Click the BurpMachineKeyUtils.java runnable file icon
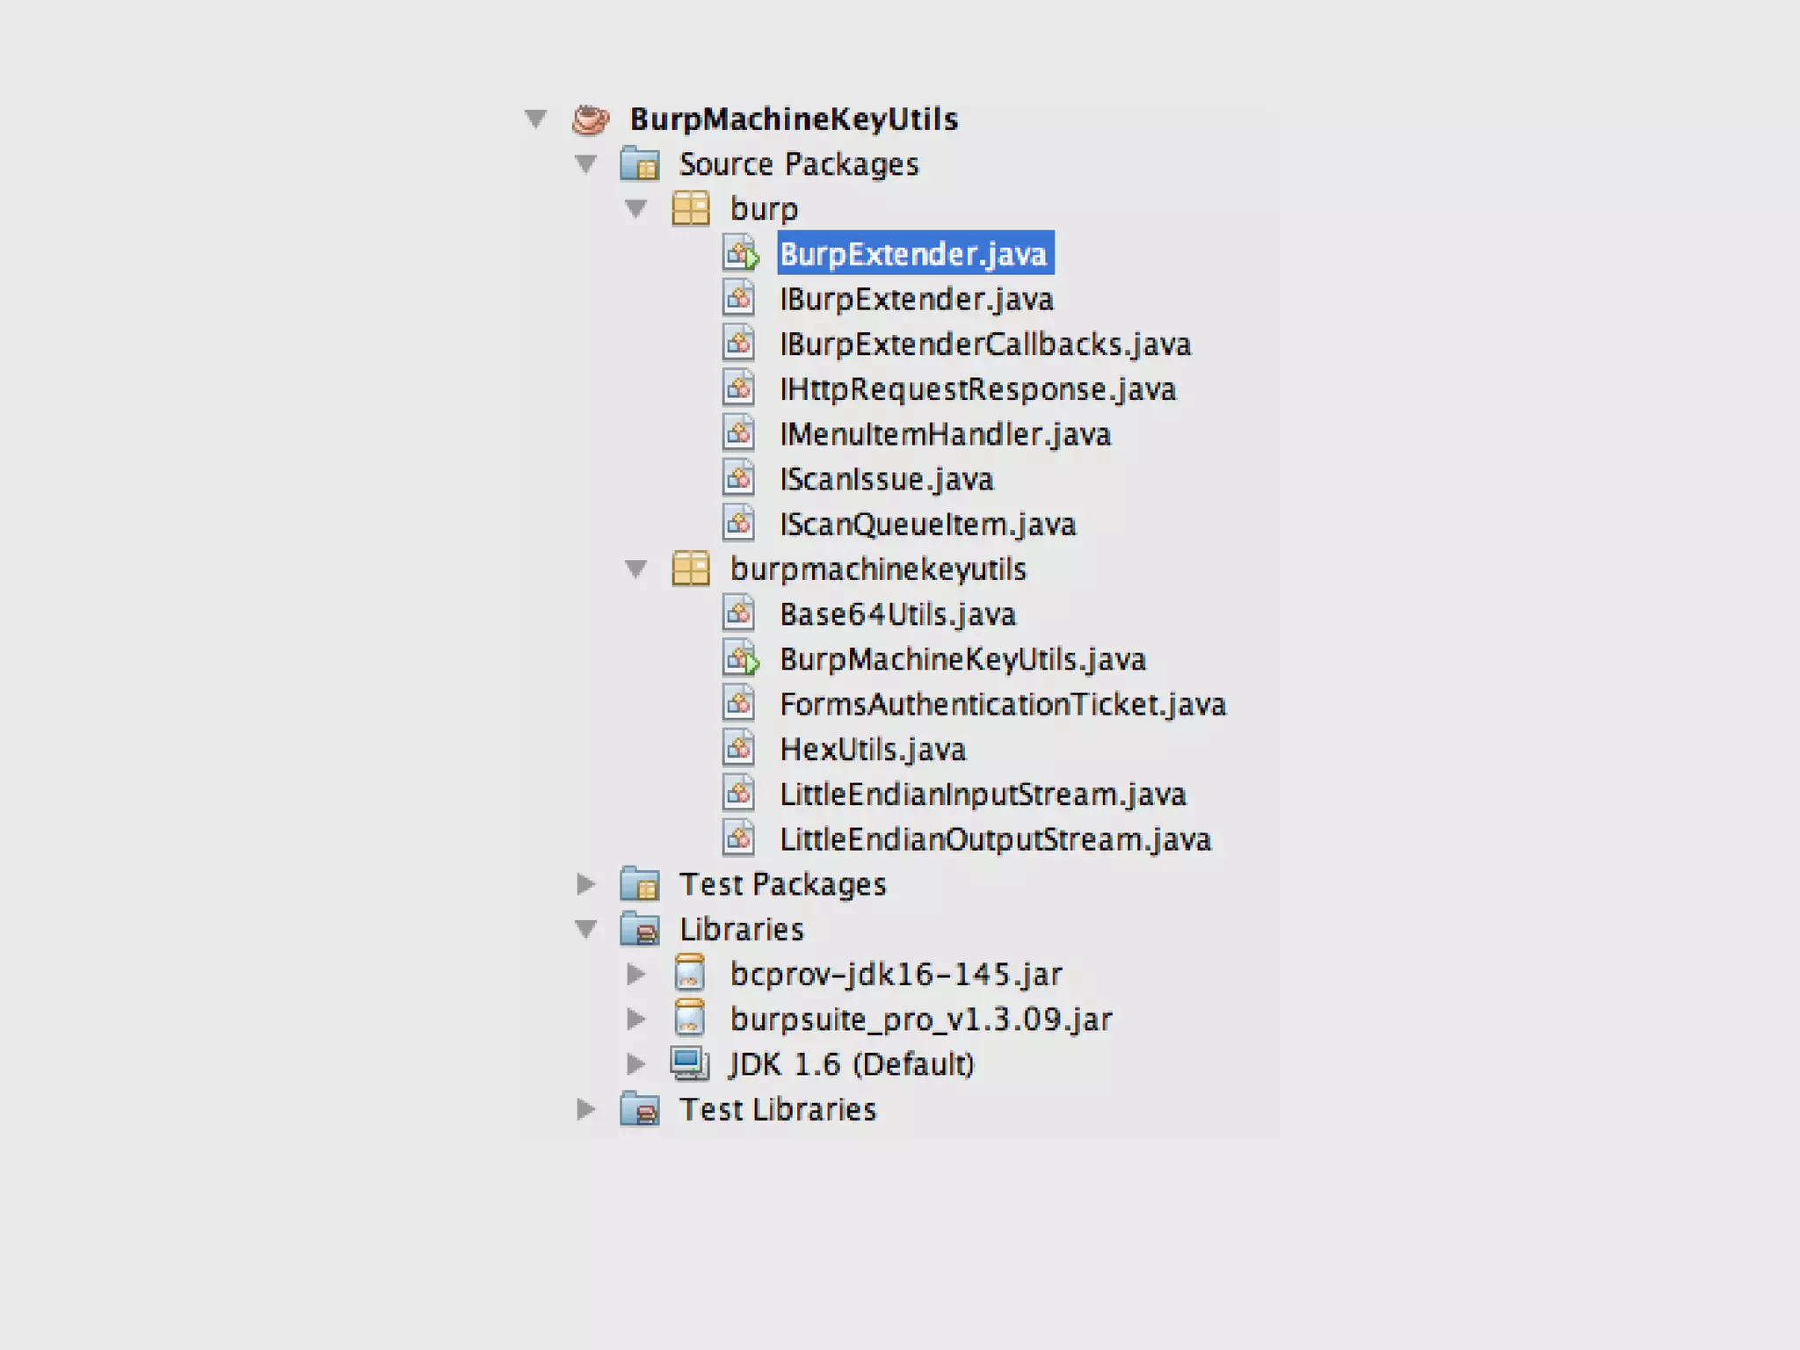Image resolution: width=1800 pixels, height=1350 pixels. tap(740, 658)
